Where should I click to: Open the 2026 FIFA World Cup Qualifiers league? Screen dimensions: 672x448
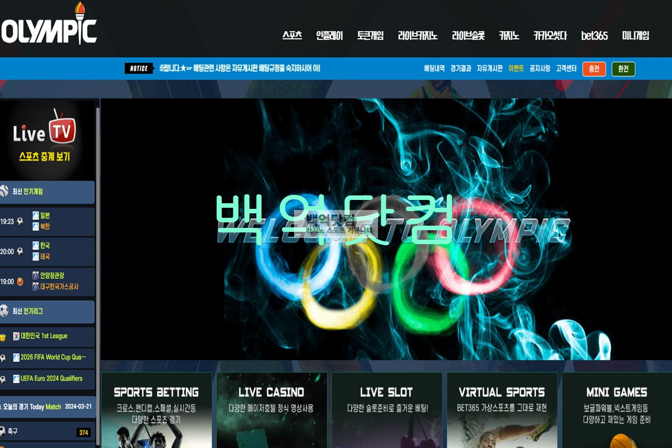coord(53,357)
